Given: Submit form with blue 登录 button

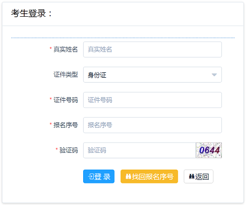Looking at the screenshot, I should 99,176.
